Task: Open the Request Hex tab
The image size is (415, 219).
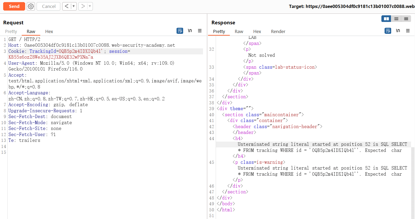Action: click(x=49, y=31)
